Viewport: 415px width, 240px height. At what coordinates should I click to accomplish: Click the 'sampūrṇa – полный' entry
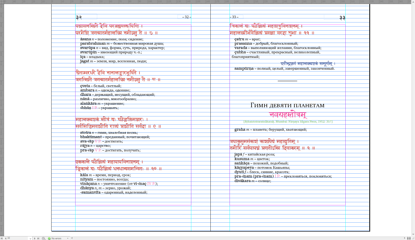[x=285, y=68]
